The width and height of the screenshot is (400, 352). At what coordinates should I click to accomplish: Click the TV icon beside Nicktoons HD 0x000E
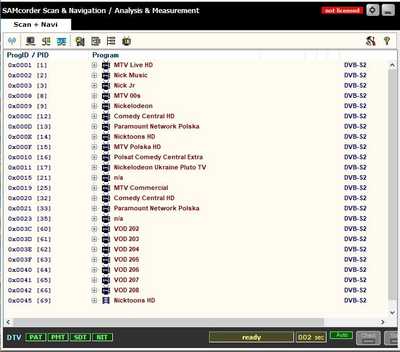[106, 136]
